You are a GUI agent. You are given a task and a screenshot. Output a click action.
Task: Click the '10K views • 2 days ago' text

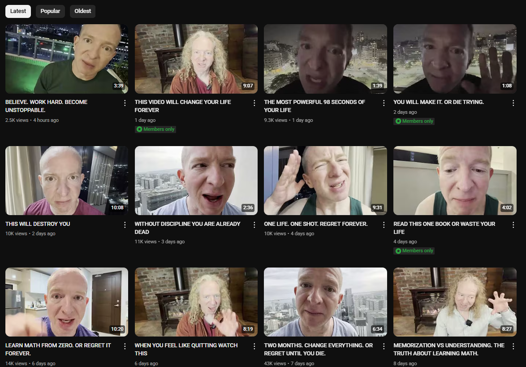(30, 233)
